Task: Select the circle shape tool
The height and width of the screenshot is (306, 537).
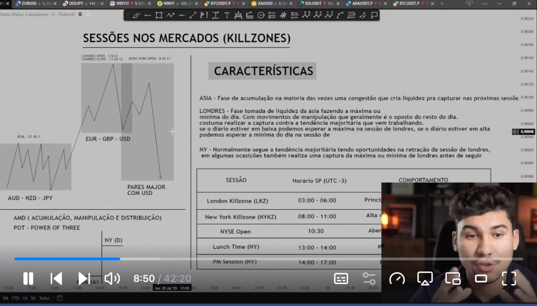Action: pyautogui.click(x=261, y=15)
